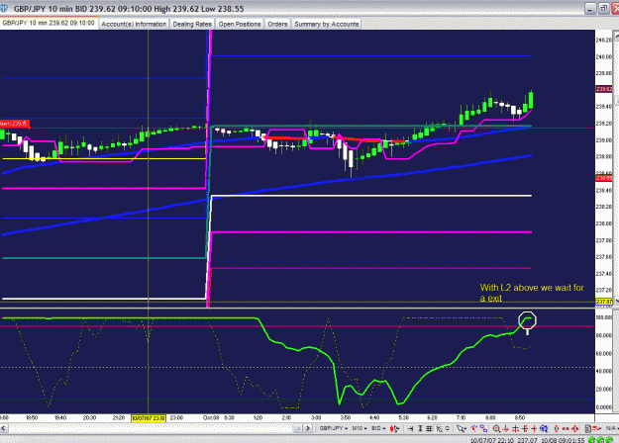Click the left arrow button at the bottom-left corner
This screenshot has width=619, height=443.
pyautogui.click(x=4, y=428)
